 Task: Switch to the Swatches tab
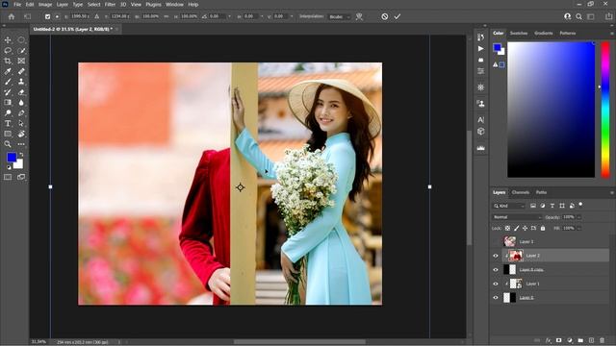pos(519,33)
